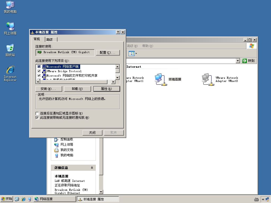
Task: Collapse the 详细信息 panel chevron
Action: pyautogui.click(x=92, y=168)
